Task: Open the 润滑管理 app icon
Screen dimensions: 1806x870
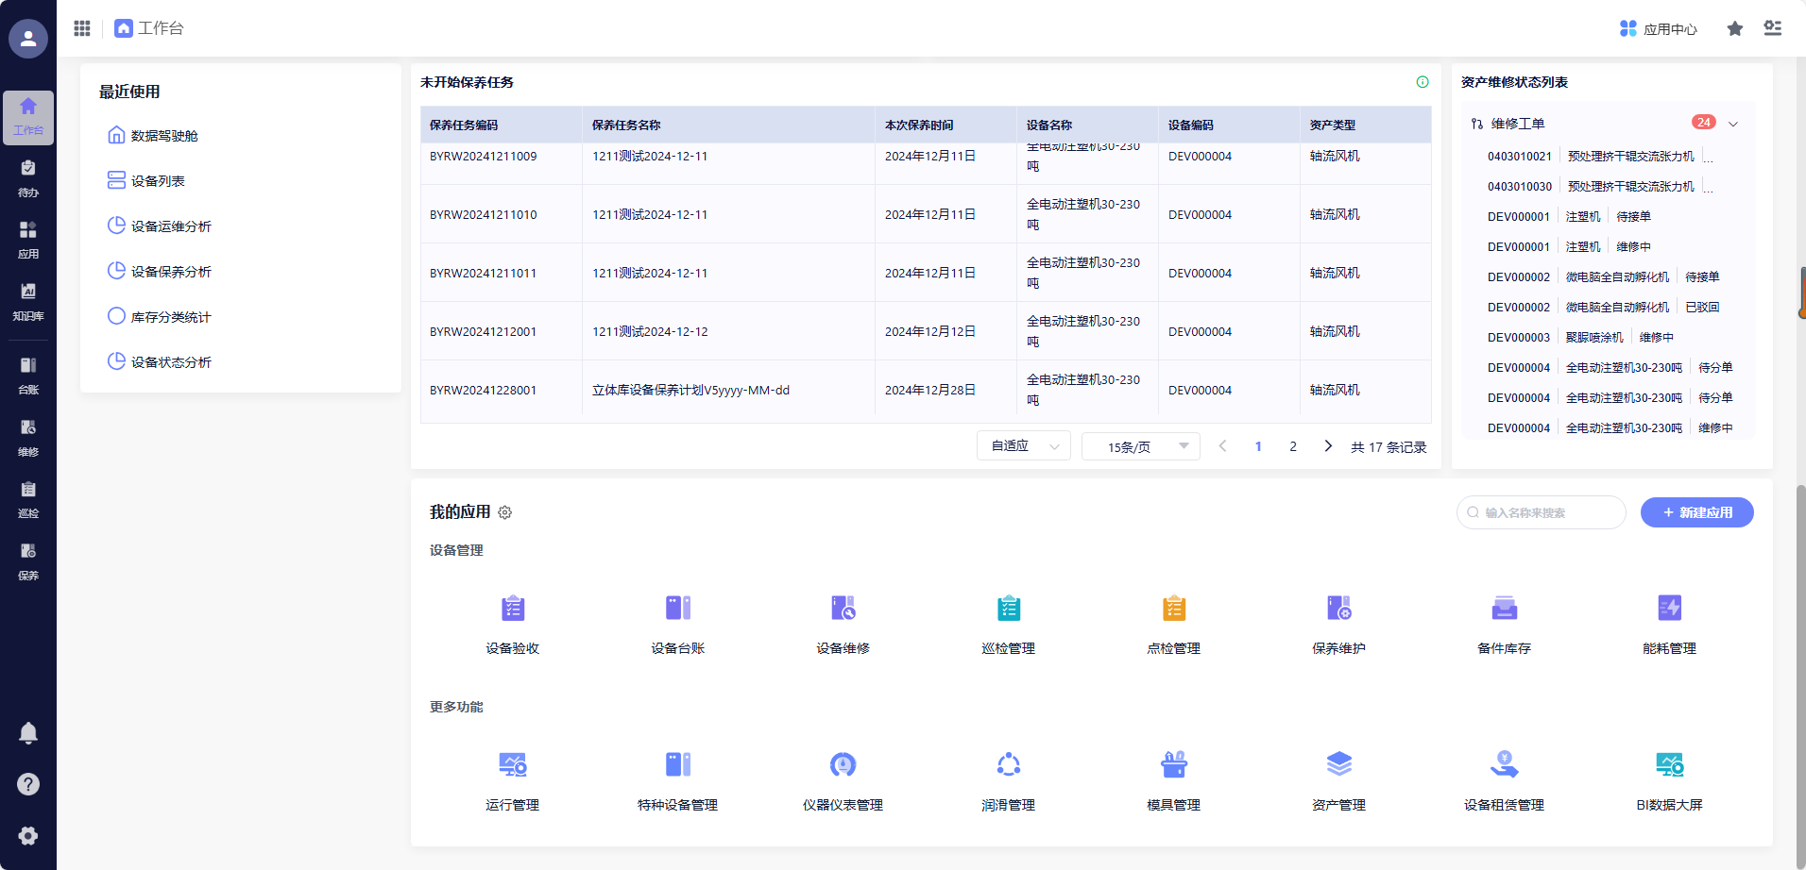Action: 1008,765
